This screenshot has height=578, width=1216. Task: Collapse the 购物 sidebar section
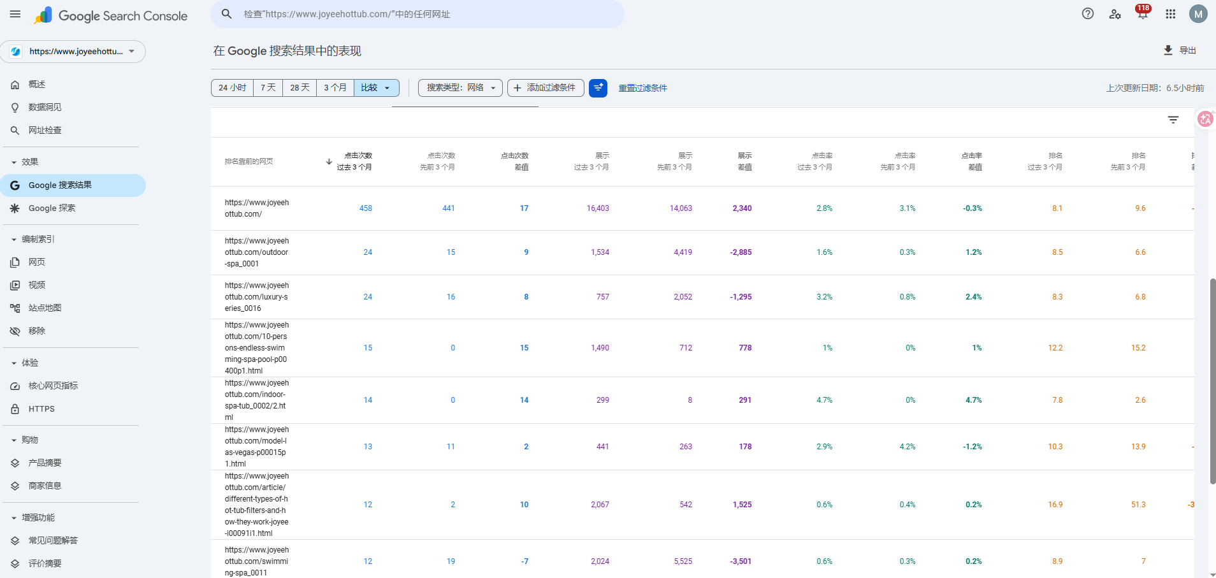click(x=14, y=440)
